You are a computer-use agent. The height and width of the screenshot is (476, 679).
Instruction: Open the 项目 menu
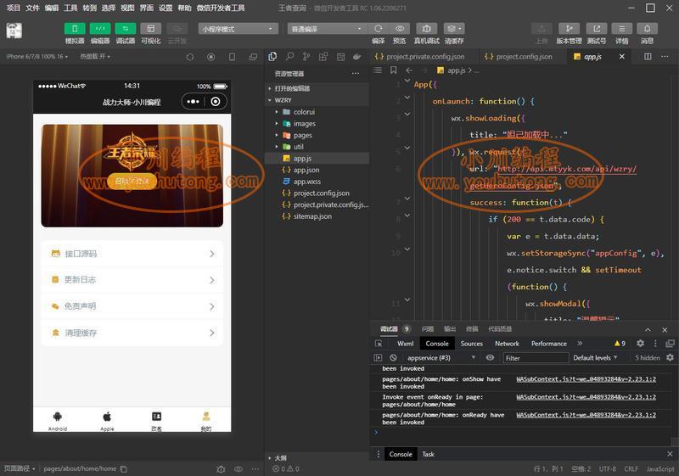[14, 8]
